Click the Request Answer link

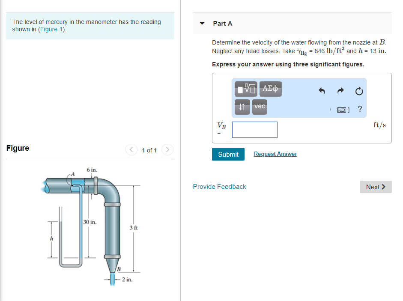click(275, 154)
